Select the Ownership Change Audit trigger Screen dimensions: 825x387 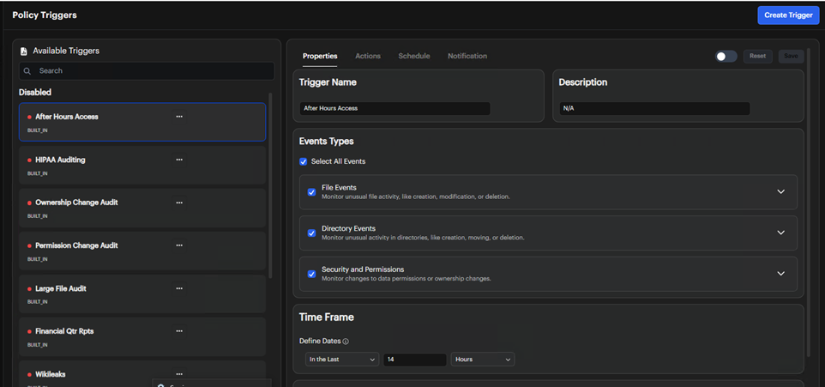pyautogui.click(x=142, y=208)
